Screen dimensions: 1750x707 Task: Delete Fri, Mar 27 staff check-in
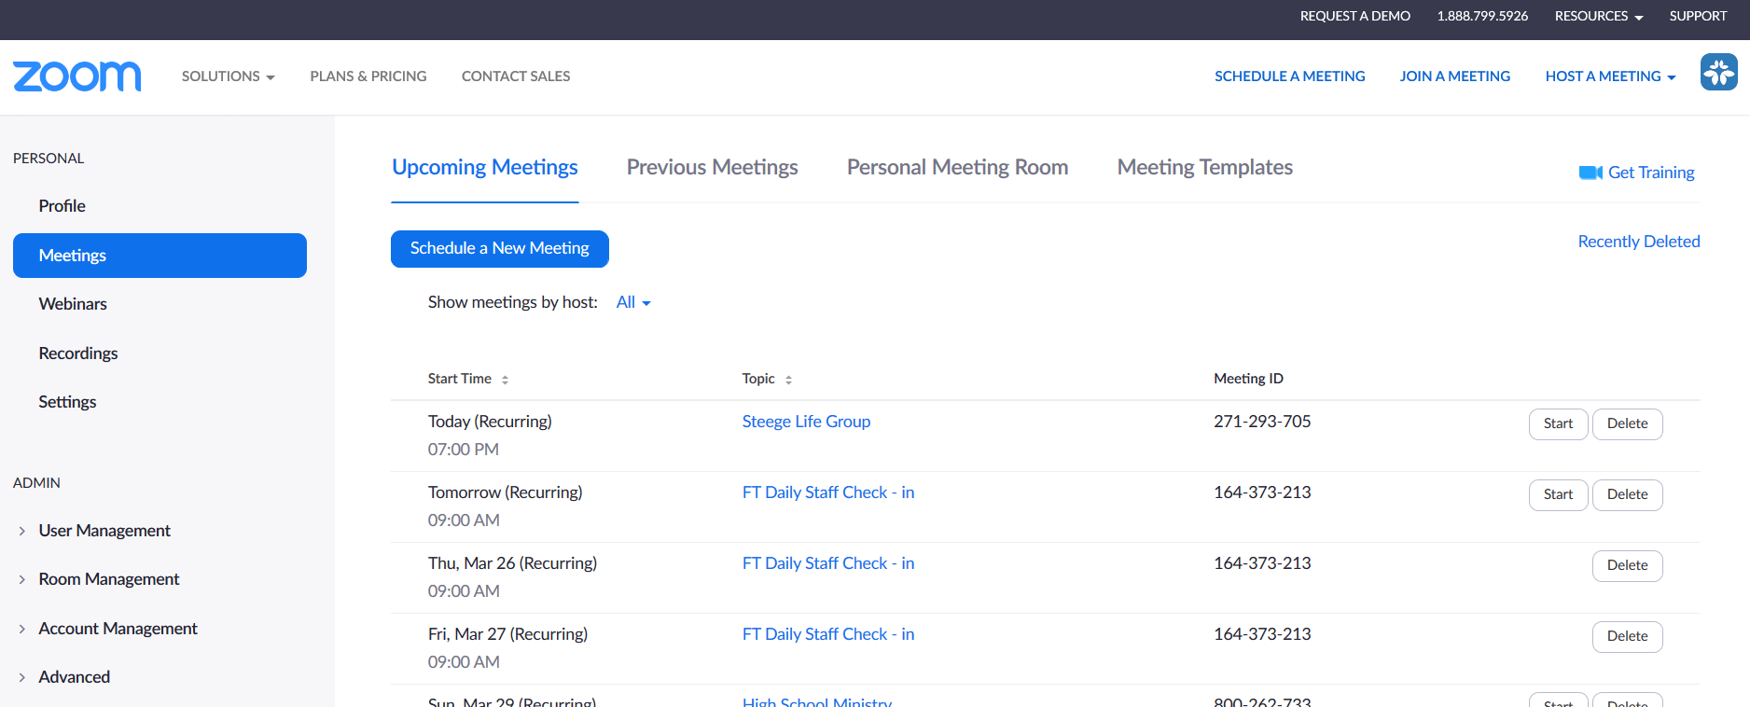click(1627, 637)
